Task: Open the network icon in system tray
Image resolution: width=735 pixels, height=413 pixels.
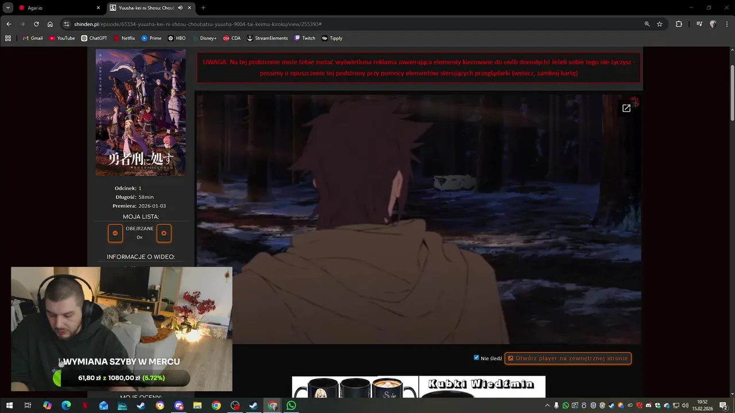Action: click(x=676, y=406)
